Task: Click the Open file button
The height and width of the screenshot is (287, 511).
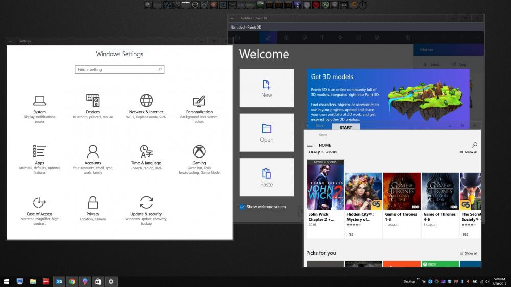Action: click(266, 133)
